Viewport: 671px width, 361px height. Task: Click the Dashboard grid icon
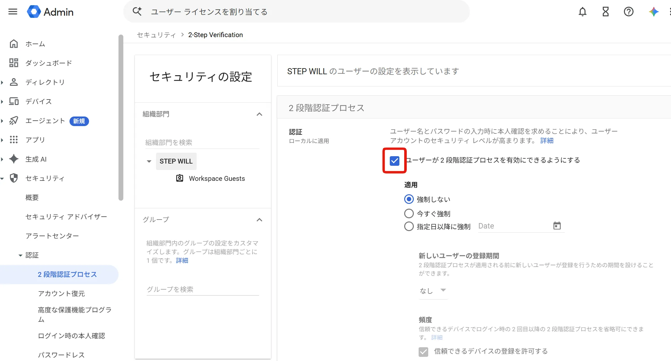[14, 63]
